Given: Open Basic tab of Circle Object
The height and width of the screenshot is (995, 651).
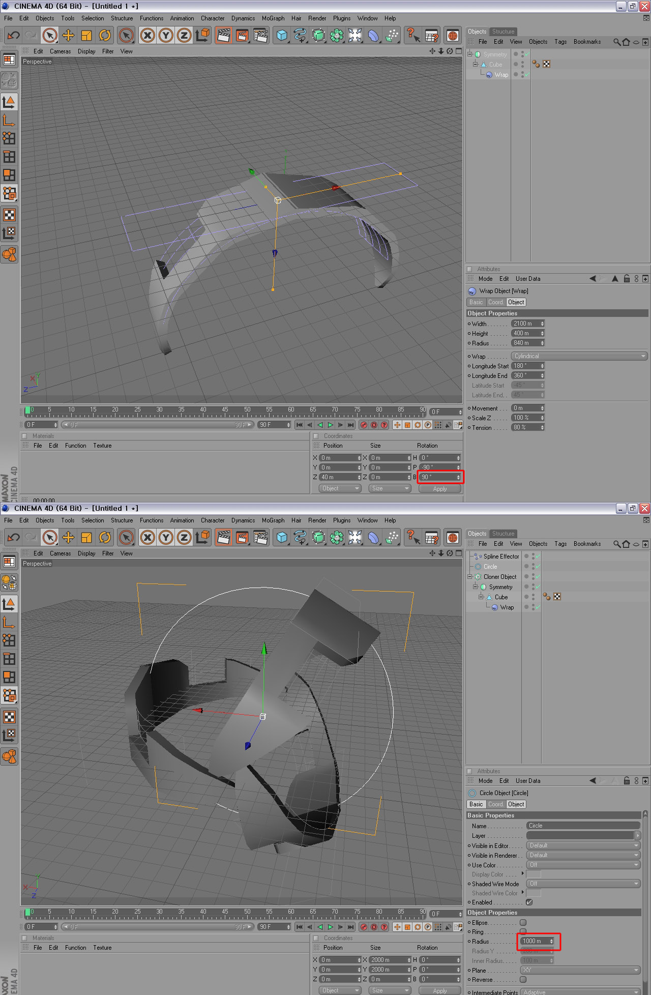Looking at the screenshot, I should (x=476, y=804).
